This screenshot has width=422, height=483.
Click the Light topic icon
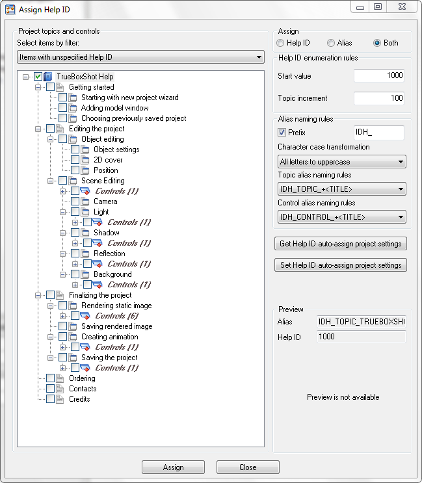click(85, 212)
